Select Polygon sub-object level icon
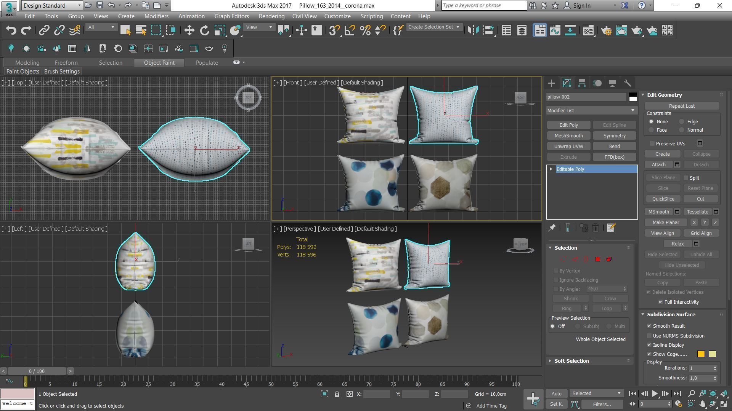 [597, 259]
